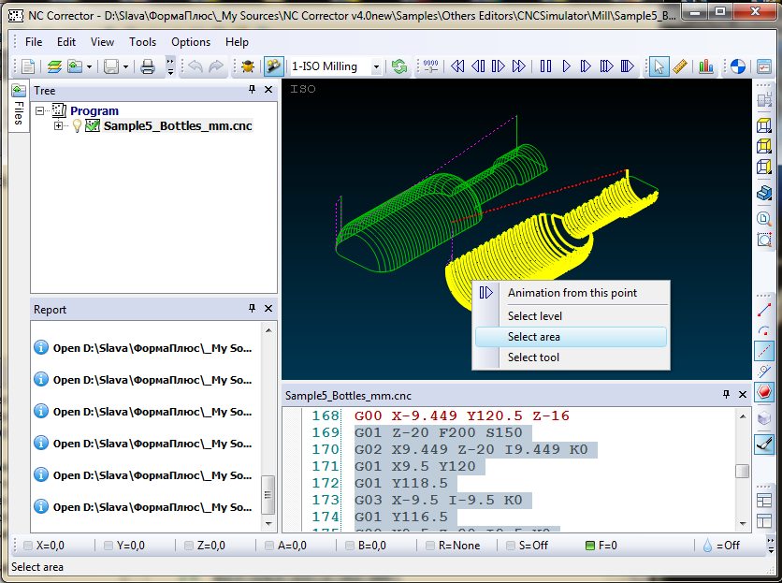Viewport: 782px width, 583px height.
Task: Click the red hexagon icon in right toolbar
Action: [x=764, y=392]
